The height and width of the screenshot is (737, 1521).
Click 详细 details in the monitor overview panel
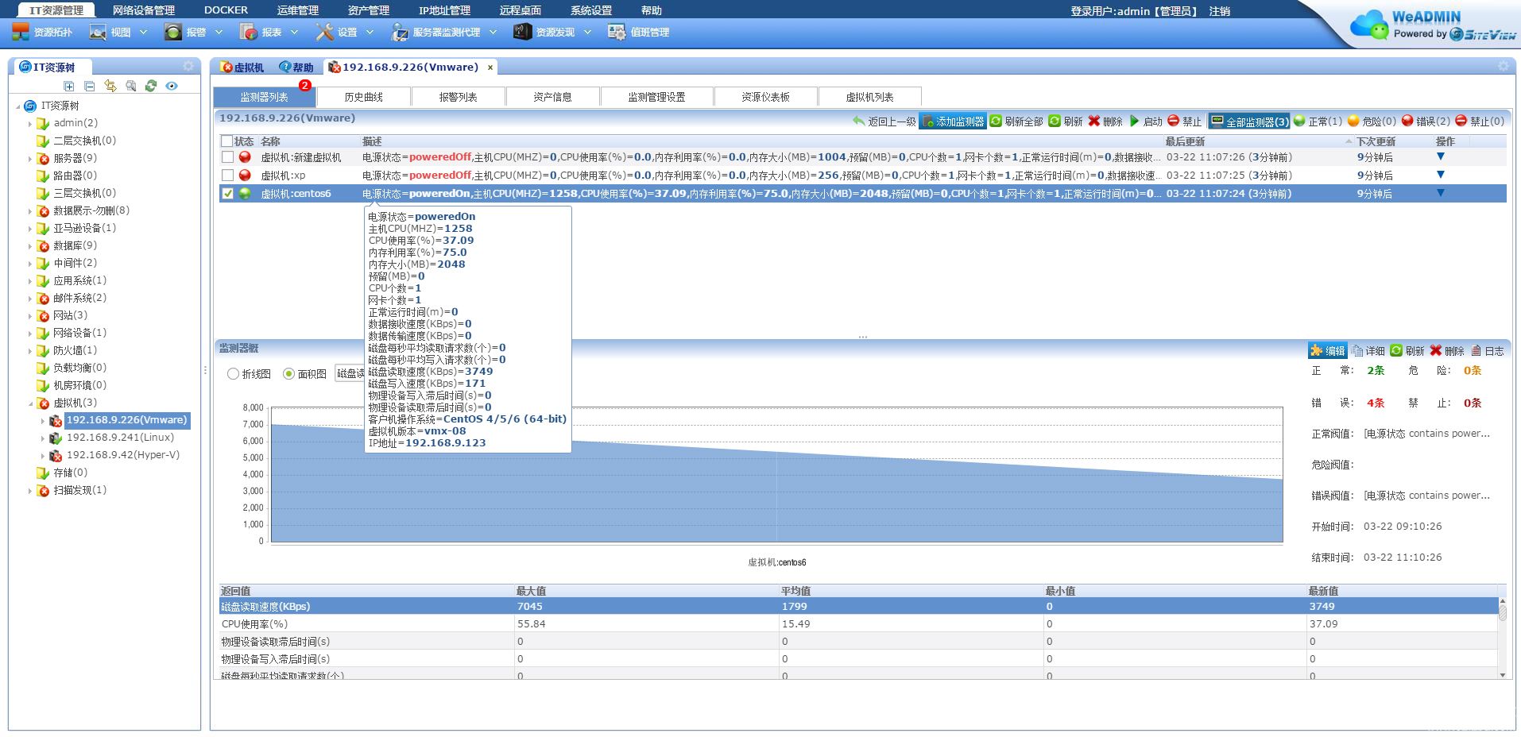(1368, 350)
